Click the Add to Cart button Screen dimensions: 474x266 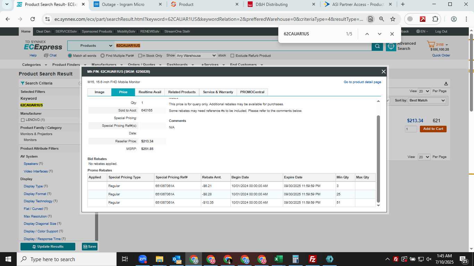pyautogui.click(x=433, y=129)
